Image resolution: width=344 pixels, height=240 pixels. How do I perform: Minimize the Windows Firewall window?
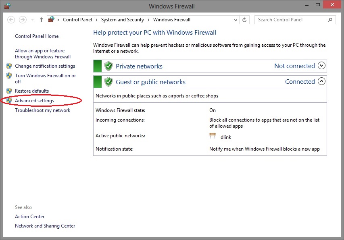coord(307,5)
